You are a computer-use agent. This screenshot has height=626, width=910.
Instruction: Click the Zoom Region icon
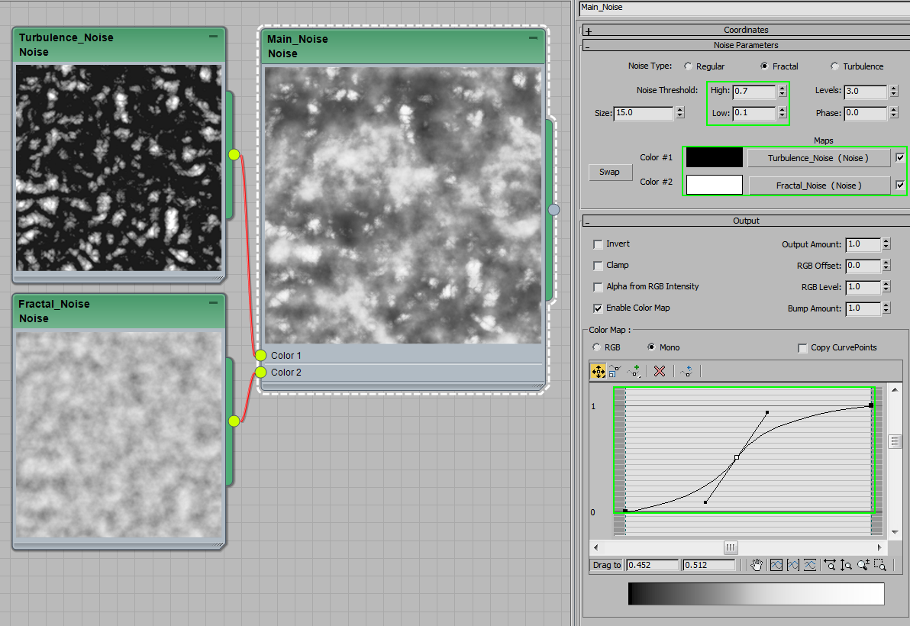880,565
